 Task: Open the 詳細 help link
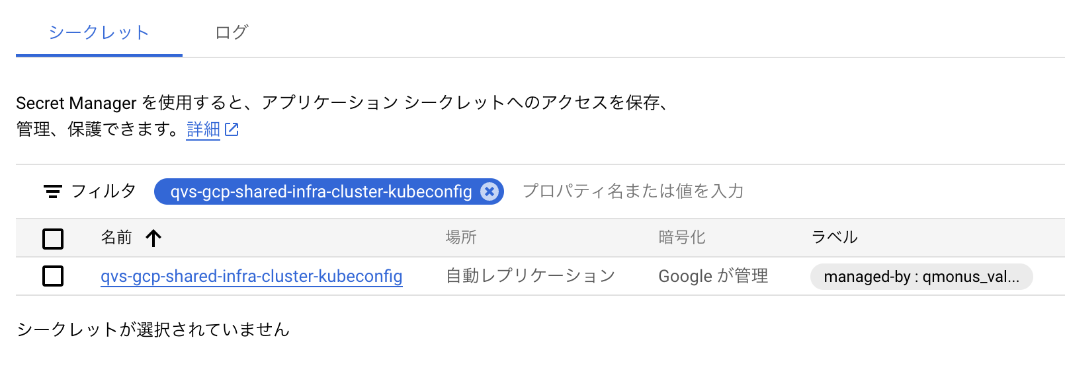point(203,129)
